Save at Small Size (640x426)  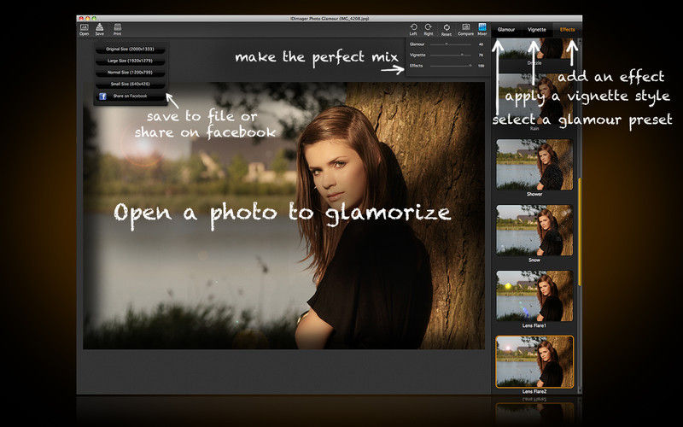pyautogui.click(x=130, y=84)
